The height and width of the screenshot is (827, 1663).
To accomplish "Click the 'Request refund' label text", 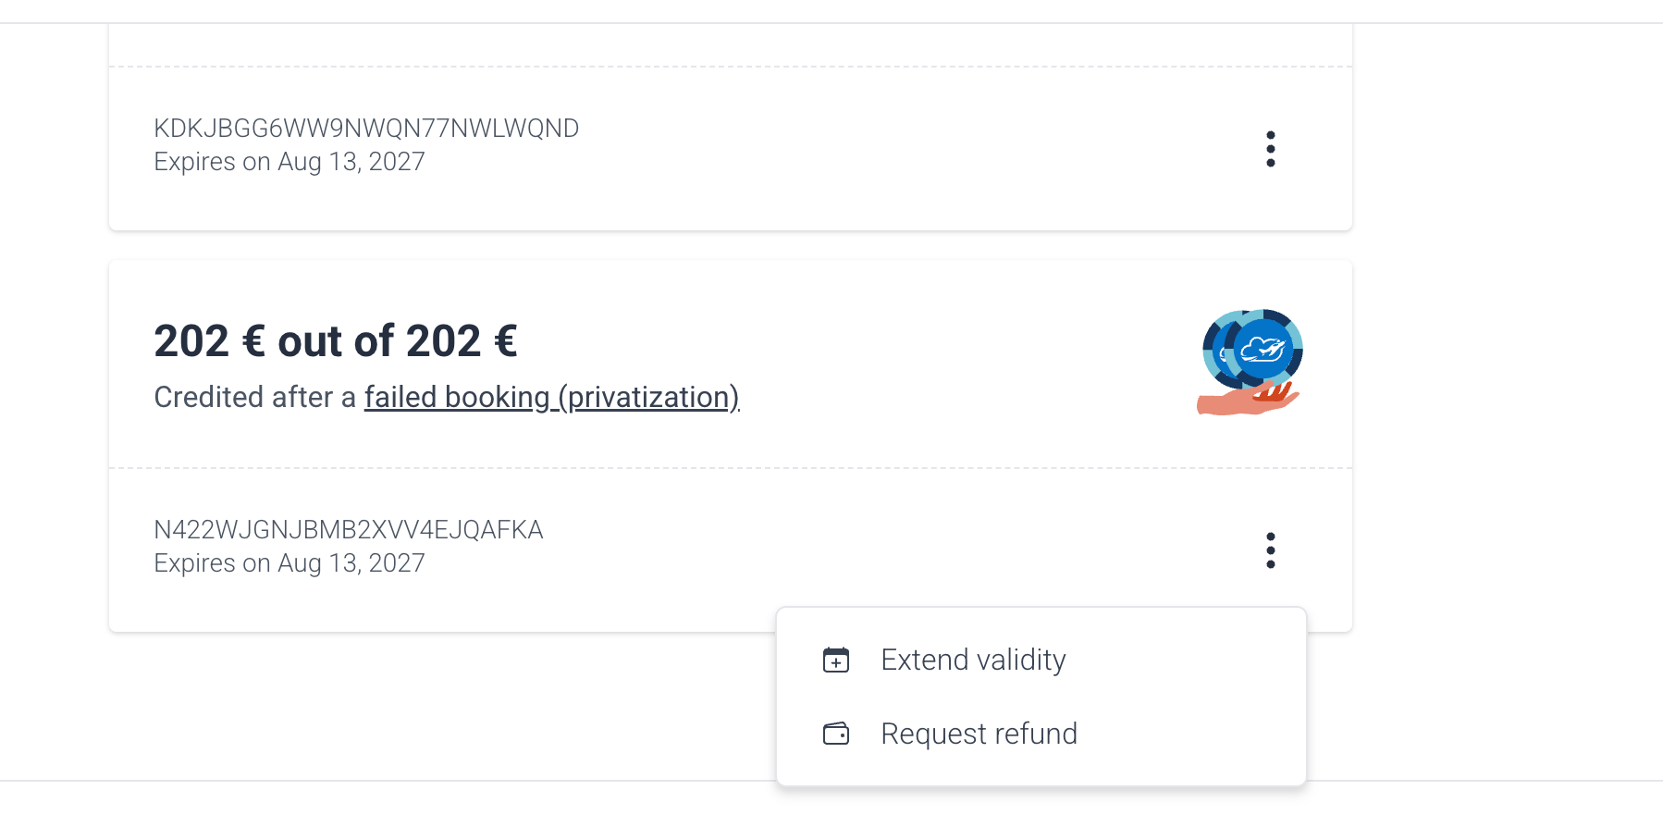I will tap(979, 734).
